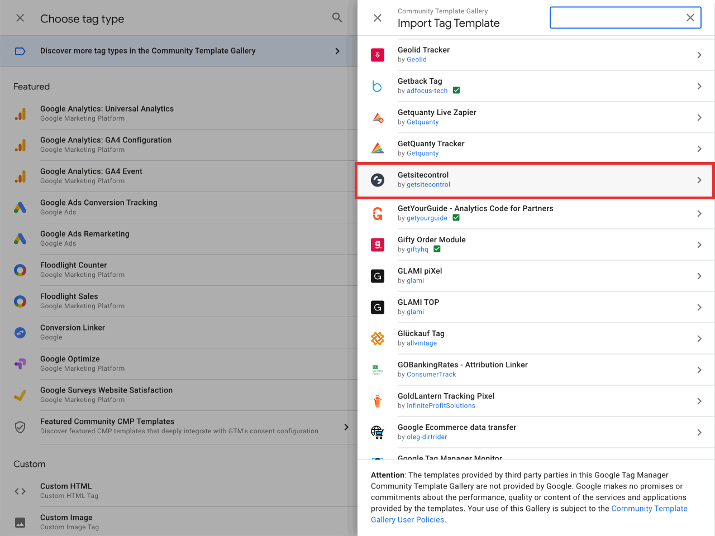Select the Floodlight Counter icon

(x=21, y=270)
